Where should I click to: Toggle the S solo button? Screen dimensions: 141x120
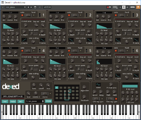[x=120, y=7]
